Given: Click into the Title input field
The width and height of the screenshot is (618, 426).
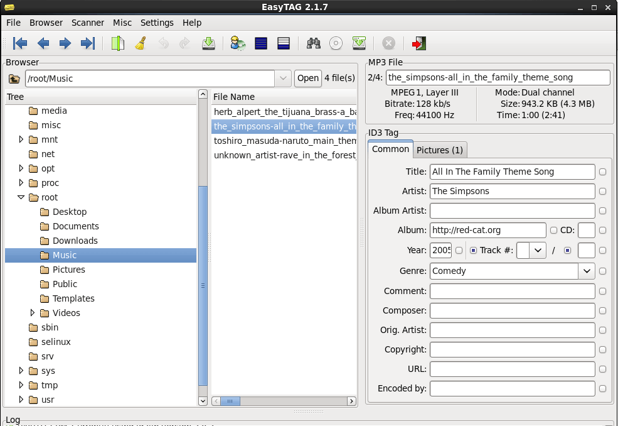Looking at the screenshot, I should click(x=513, y=172).
